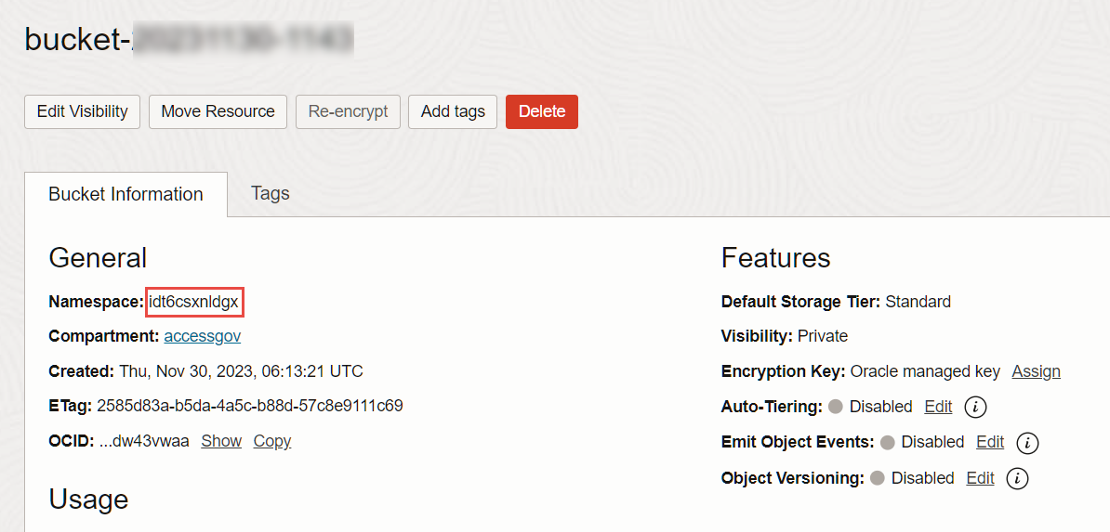Click the Re-encrypt button

click(349, 111)
